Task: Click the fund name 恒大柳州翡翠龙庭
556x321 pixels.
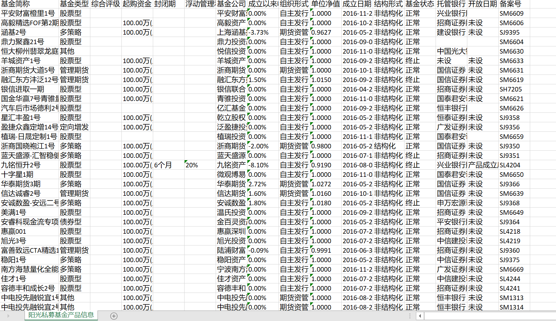Action: (30, 51)
